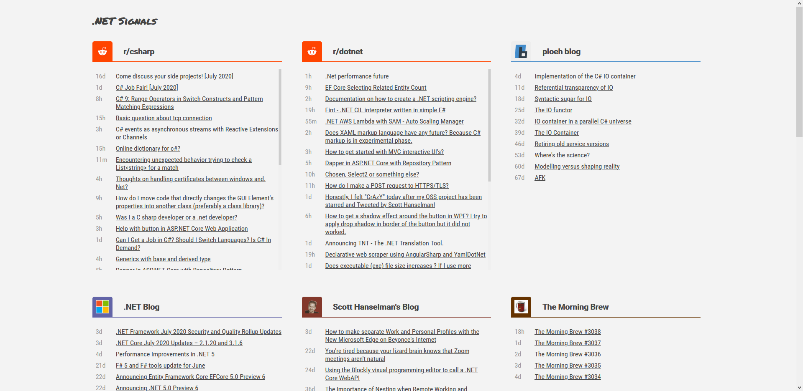Open ".Net performance future" post

[x=357, y=76]
